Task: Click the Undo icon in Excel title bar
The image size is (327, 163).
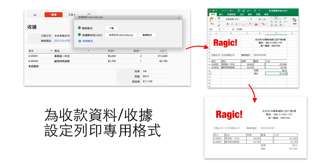Action: click(249, 11)
